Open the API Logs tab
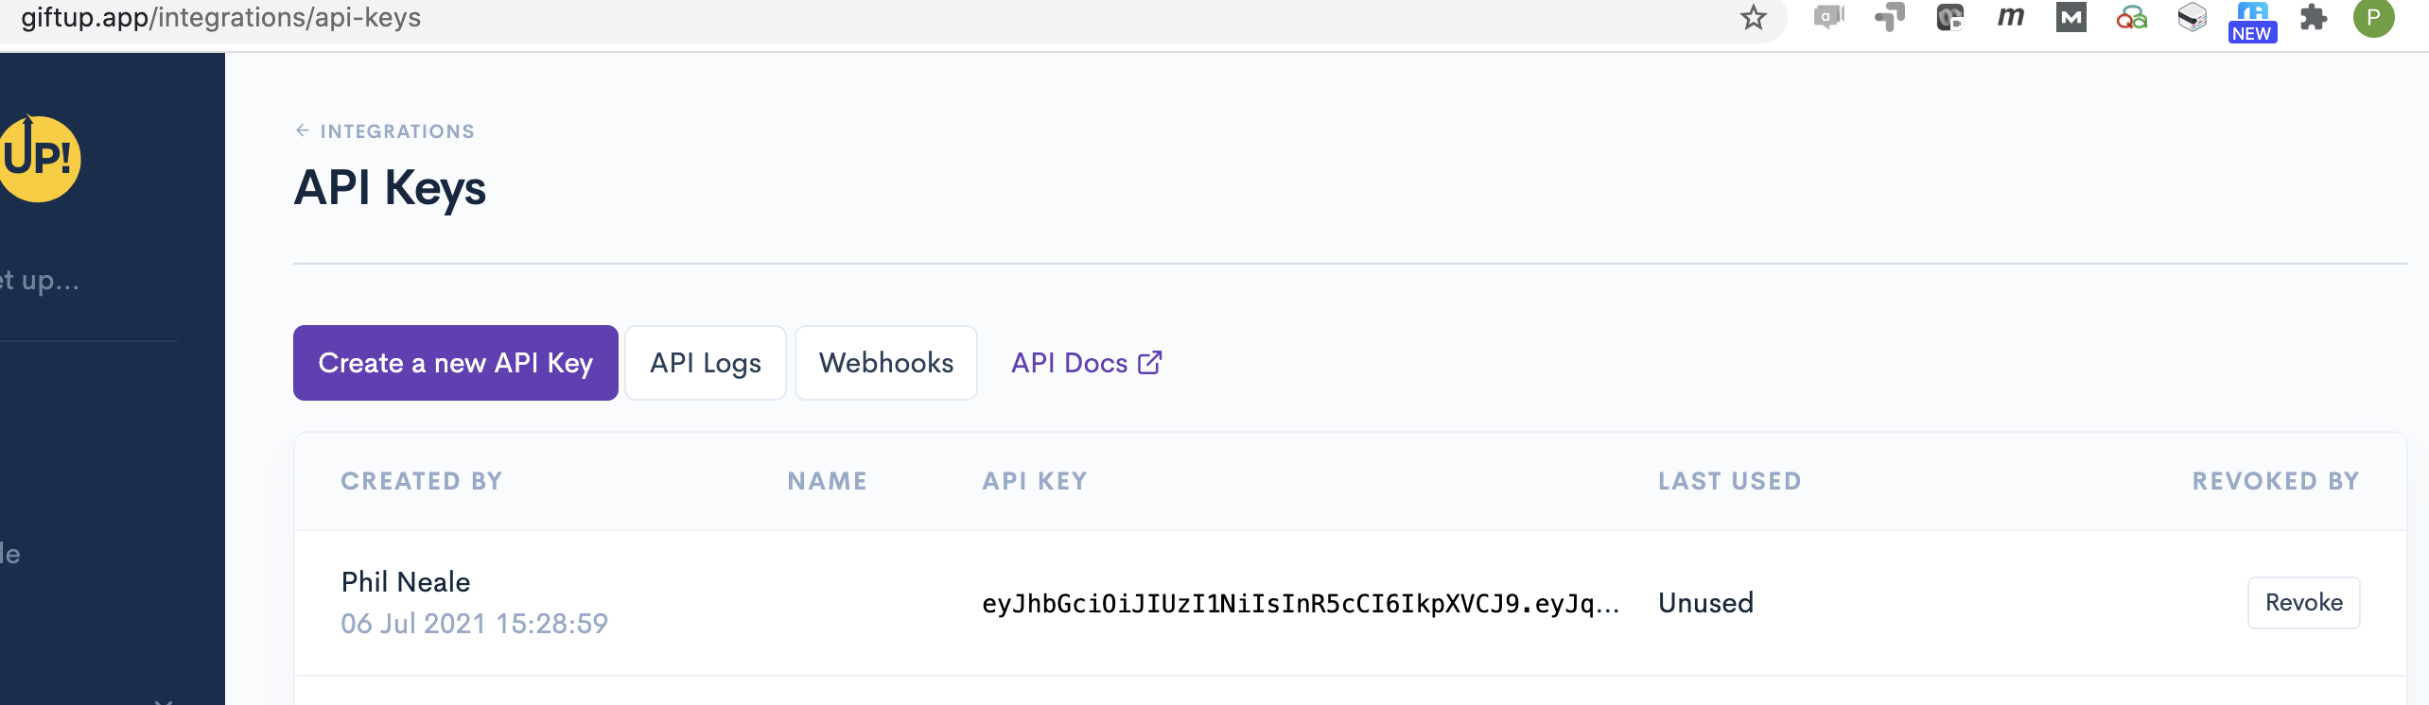 point(705,363)
